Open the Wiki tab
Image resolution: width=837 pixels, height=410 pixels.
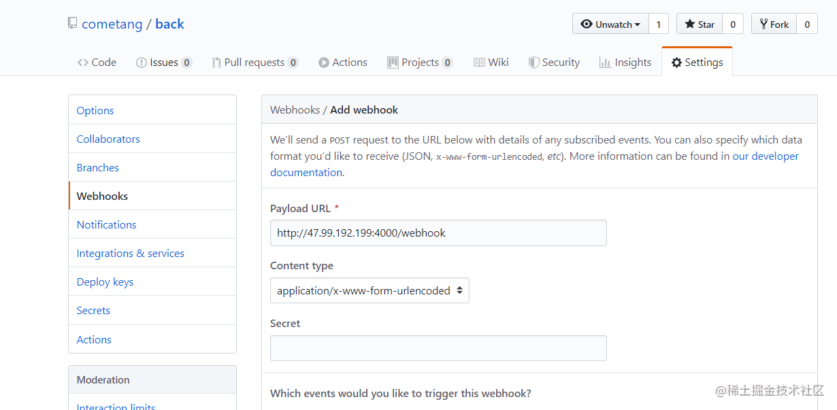491,62
